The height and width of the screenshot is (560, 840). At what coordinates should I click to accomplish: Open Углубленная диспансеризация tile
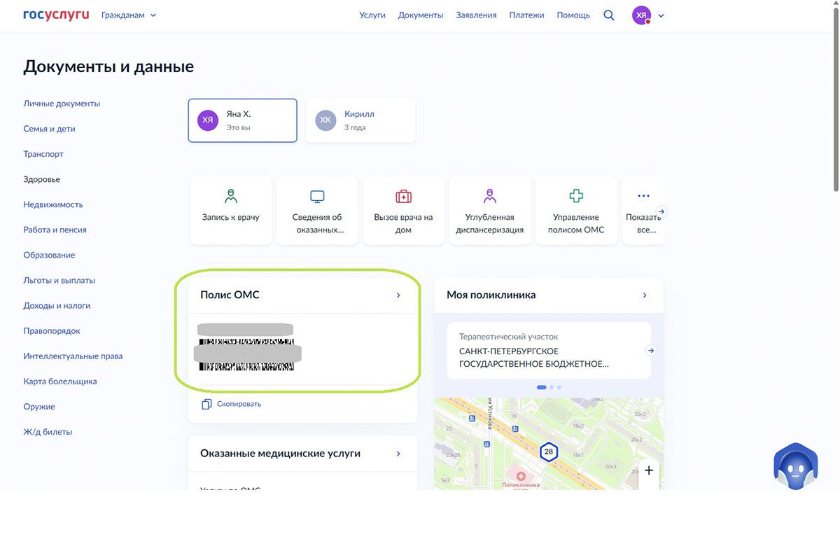coord(489,209)
